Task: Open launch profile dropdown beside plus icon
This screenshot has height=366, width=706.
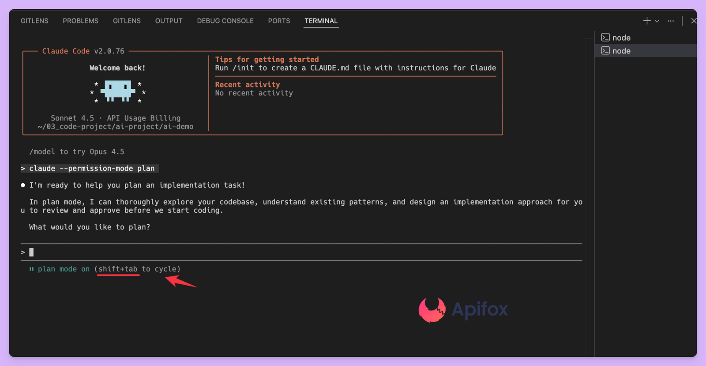Action: click(657, 21)
